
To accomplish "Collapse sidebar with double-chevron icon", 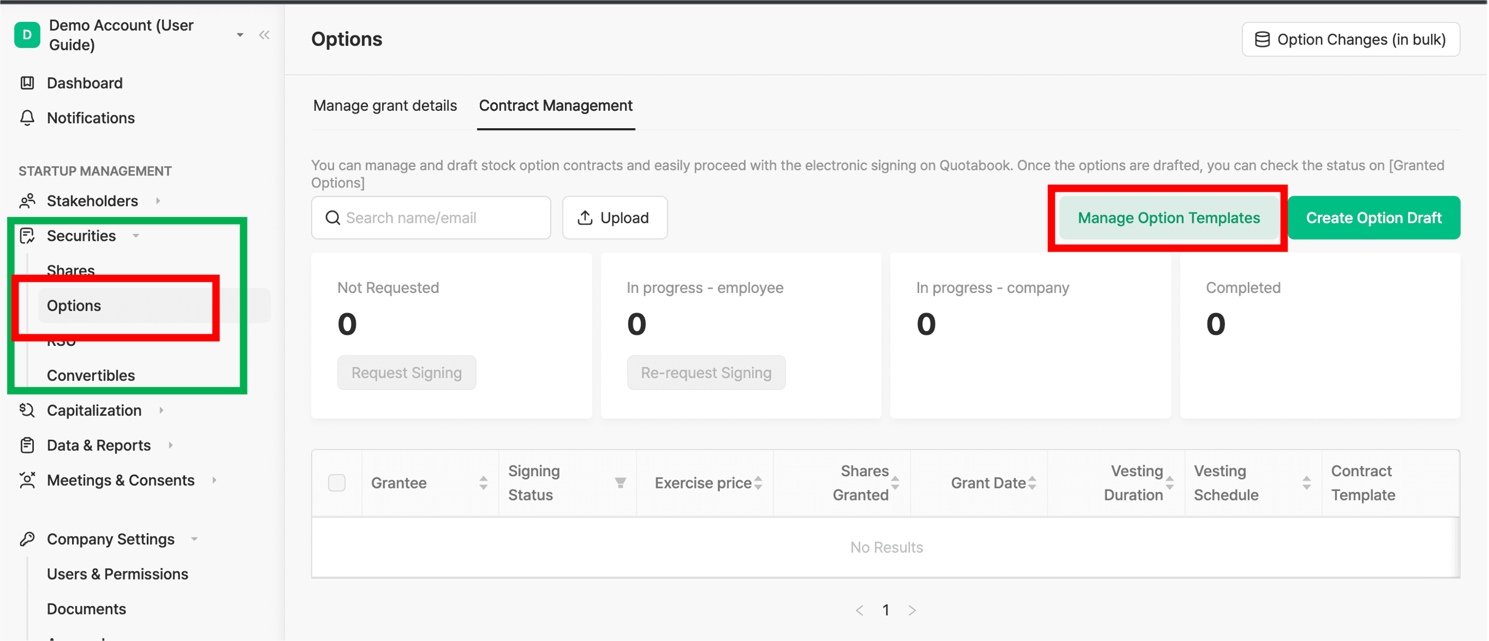I will 264,35.
